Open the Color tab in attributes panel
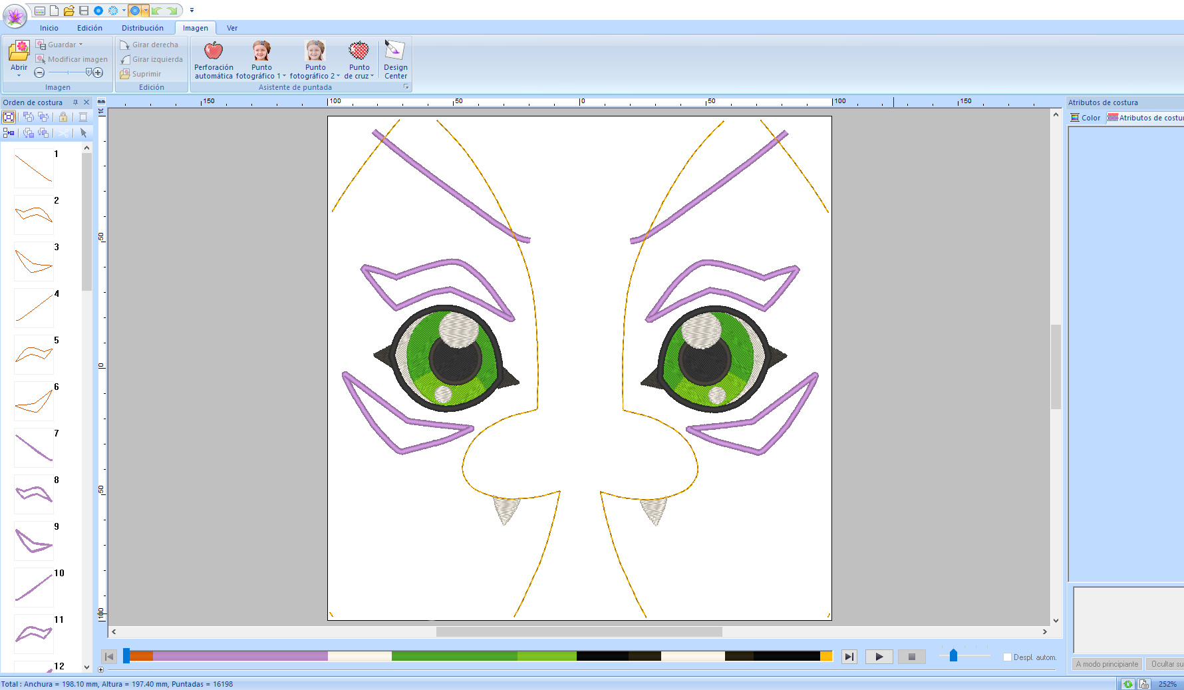This screenshot has height=690, width=1184. (x=1086, y=118)
